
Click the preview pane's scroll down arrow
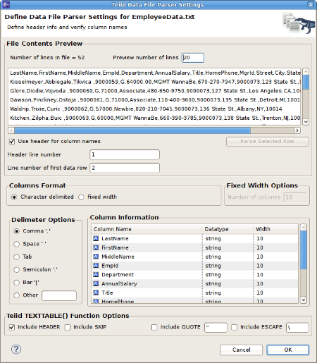[x=306, y=122]
